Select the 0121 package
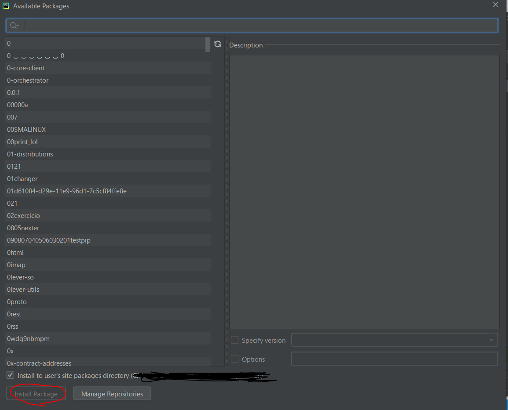The width and height of the screenshot is (508, 410). pos(108,167)
